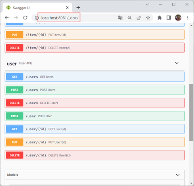Open the translate page icon
Viewport: 194px width, 186px height.
click(x=120, y=18)
